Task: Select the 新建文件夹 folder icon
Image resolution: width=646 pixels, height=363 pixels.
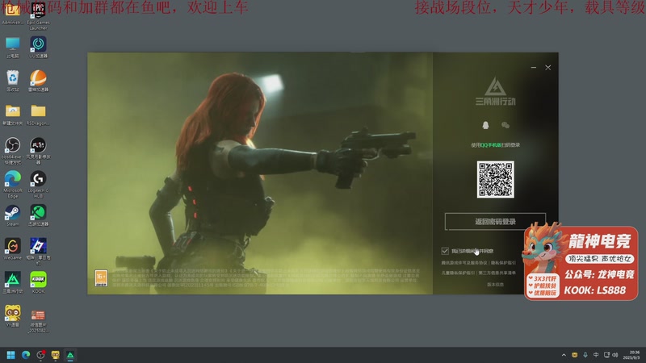Action: click(12, 115)
